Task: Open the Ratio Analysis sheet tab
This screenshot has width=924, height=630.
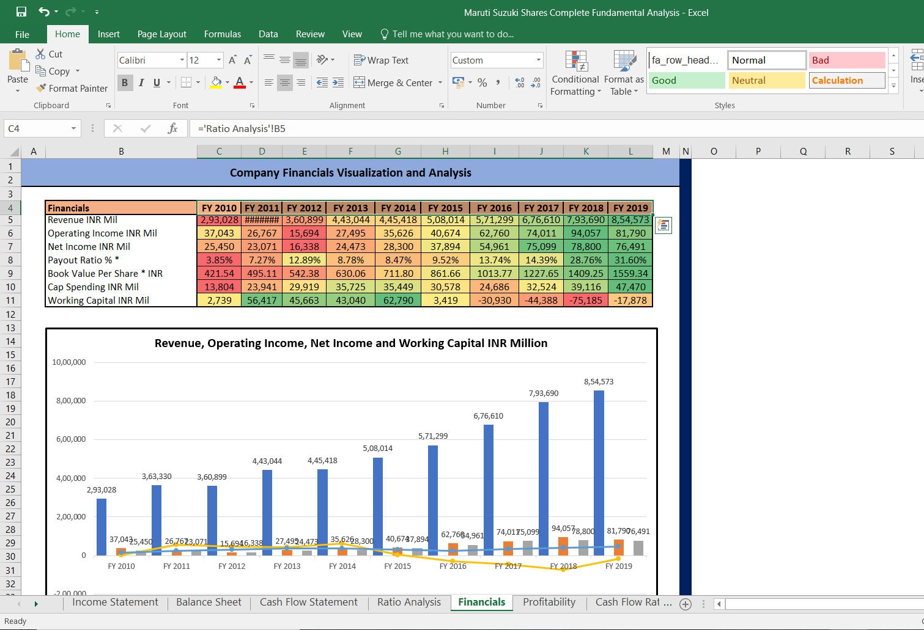Action: point(409,602)
